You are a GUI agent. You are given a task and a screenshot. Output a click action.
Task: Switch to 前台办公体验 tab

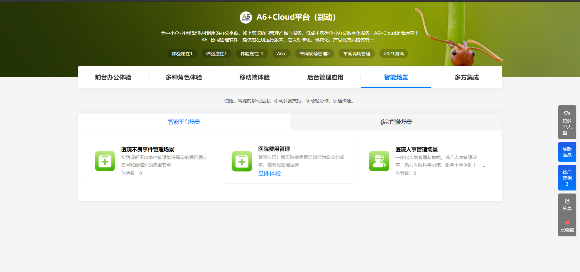(113, 77)
